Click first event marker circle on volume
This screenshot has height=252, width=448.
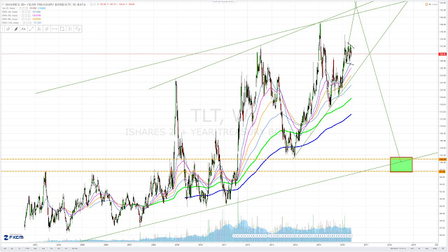234,236
